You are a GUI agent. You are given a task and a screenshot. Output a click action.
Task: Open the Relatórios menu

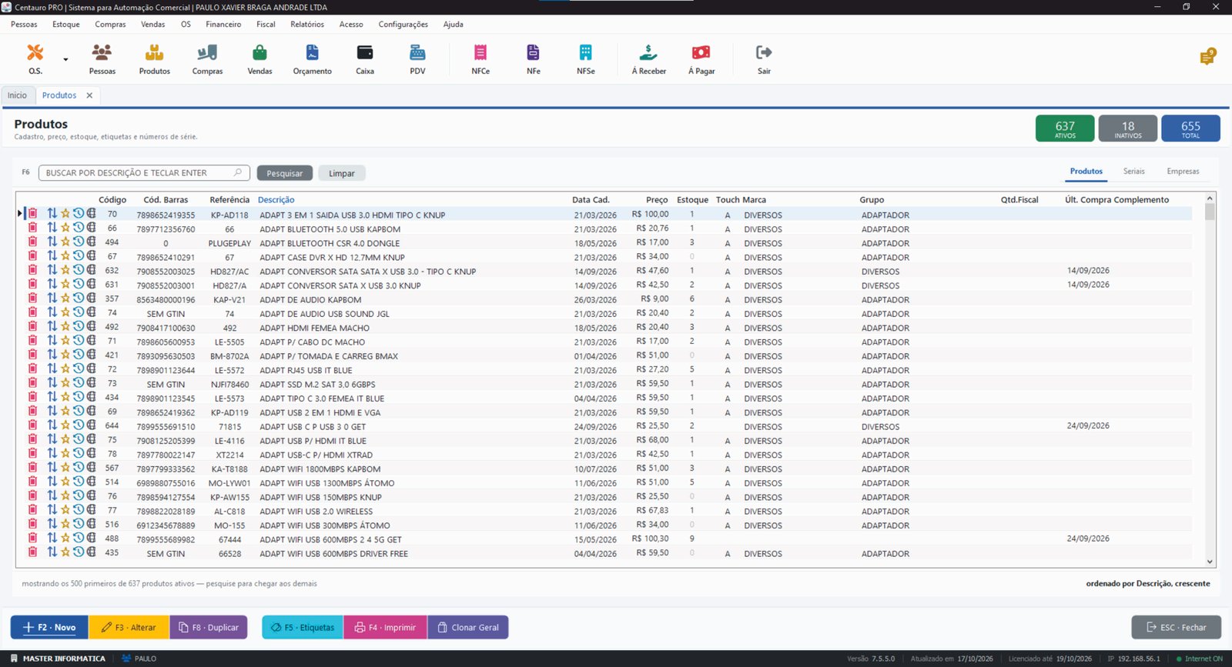pyautogui.click(x=307, y=25)
